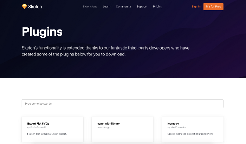Click the large Plugins page heading

(42, 32)
